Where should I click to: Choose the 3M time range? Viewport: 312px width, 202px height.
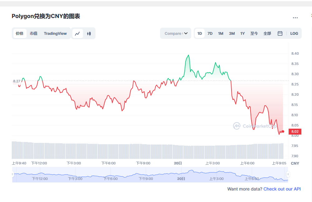(x=232, y=34)
